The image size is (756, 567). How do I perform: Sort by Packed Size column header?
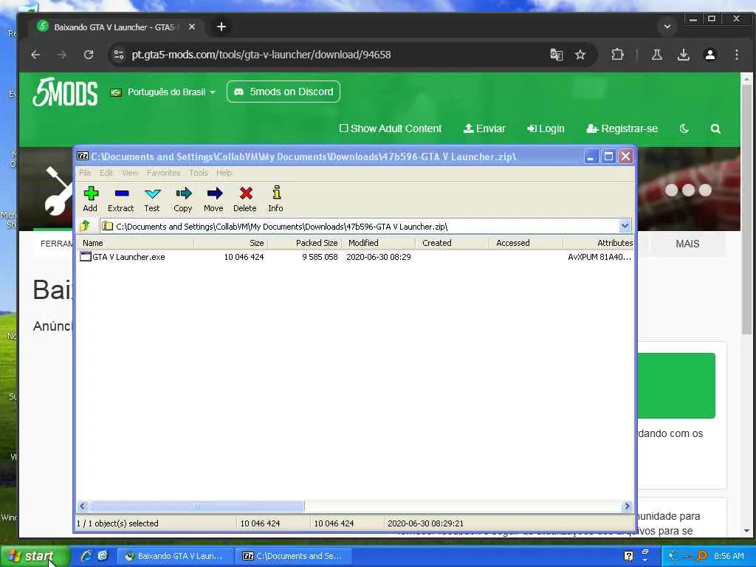(x=304, y=243)
